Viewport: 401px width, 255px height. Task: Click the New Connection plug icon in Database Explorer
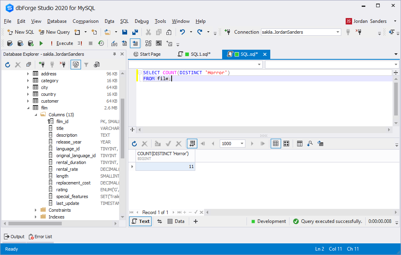pos(42,65)
